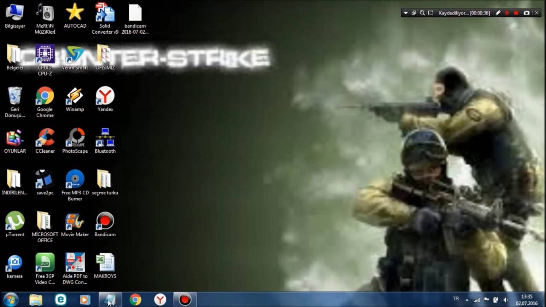
Task: Select the kamera shortcut
Action: [15, 266]
